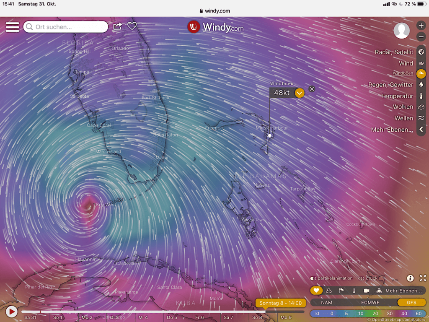Switch to the Regen, Gewitter raindrop layer
Screen dimensions: 429x322
421,85
